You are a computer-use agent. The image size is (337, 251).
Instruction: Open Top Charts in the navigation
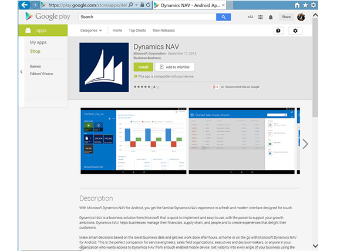coord(137,31)
